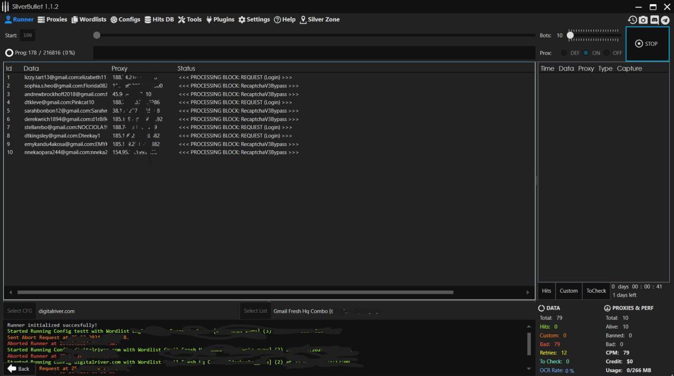Switch to the Hits tab

(547, 291)
